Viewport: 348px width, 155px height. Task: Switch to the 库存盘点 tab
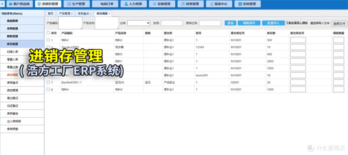click(83, 14)
